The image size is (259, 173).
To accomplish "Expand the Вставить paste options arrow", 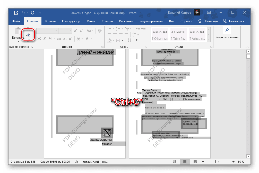I will pyautogui.click(x=18, y=42).
